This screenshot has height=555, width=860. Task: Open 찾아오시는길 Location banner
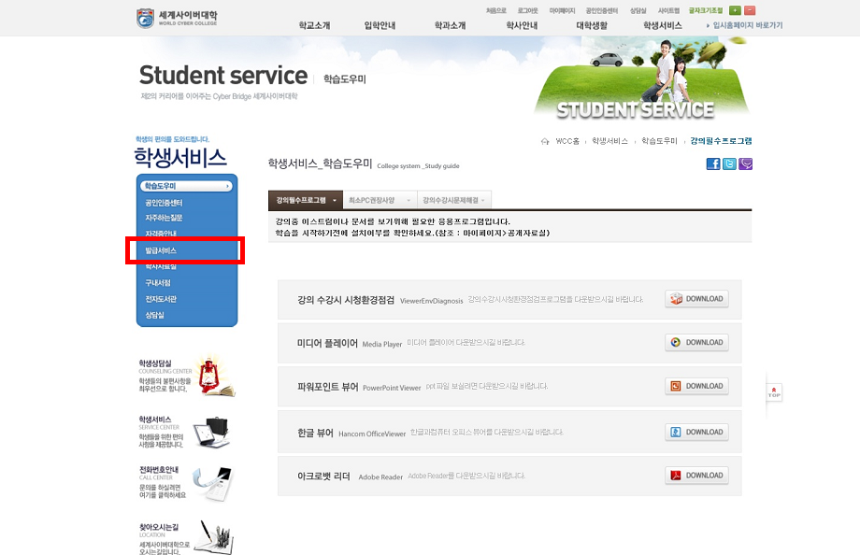[186, 537]
